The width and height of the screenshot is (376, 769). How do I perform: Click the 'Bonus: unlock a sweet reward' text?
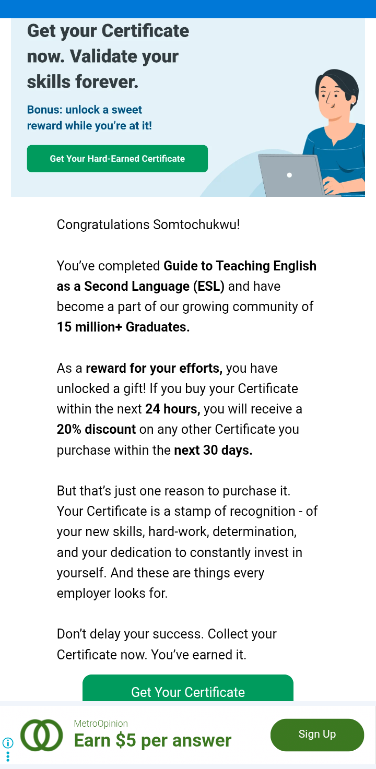tap(89, 118)
